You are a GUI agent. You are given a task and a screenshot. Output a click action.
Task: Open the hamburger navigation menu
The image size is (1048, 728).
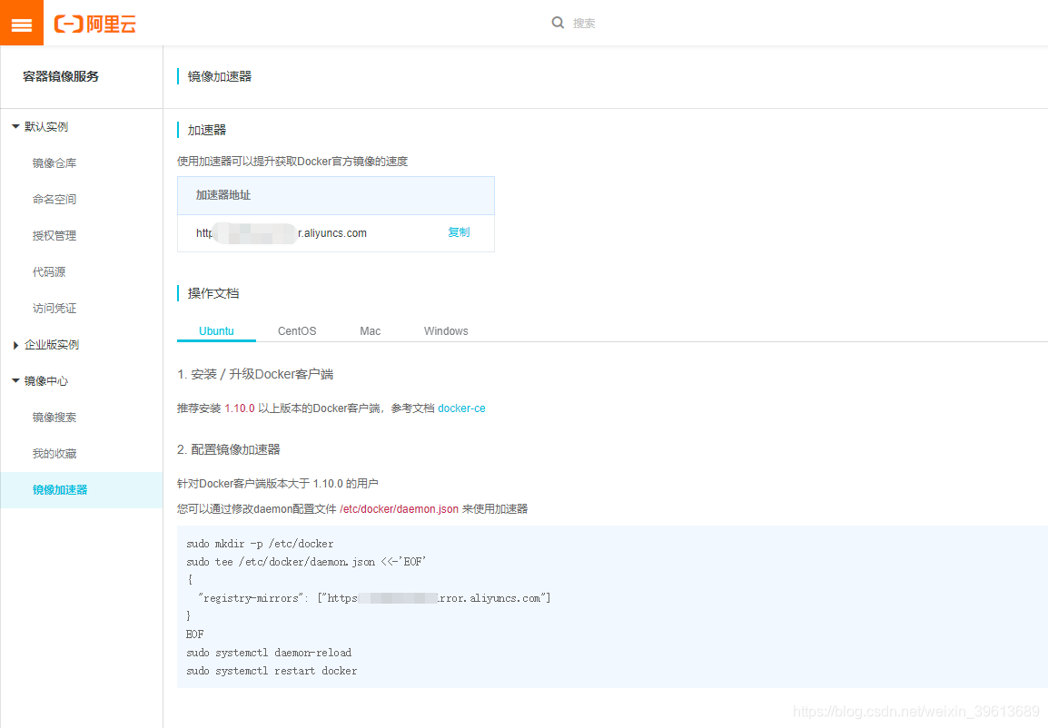(x=21, y=22)
